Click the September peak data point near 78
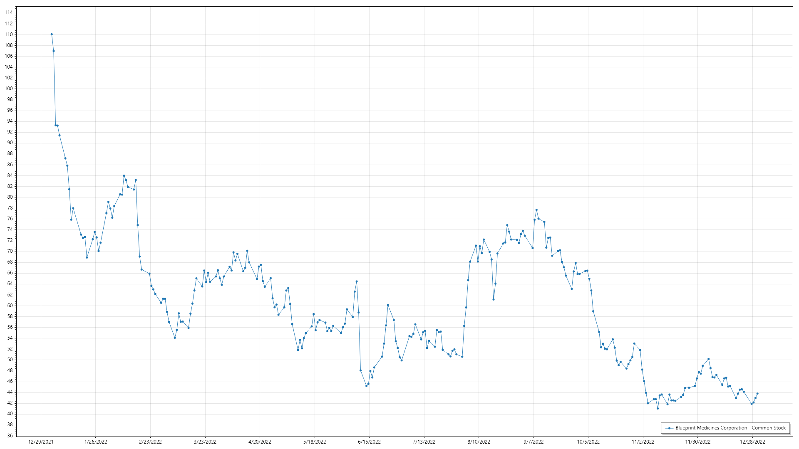The image size is (799, 449). (536, 210)
